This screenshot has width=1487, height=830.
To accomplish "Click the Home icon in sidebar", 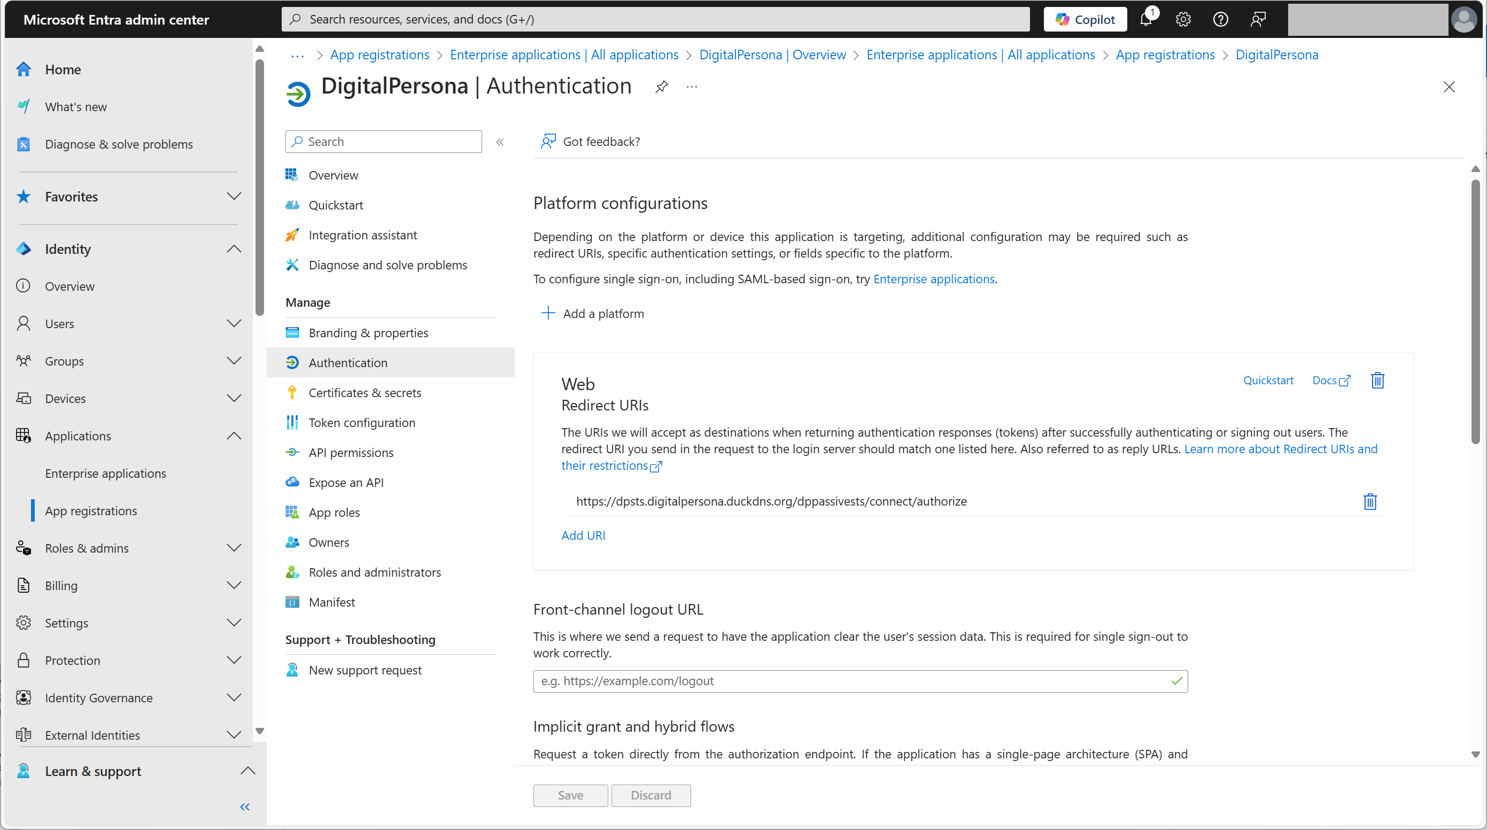I will (24, 69).
